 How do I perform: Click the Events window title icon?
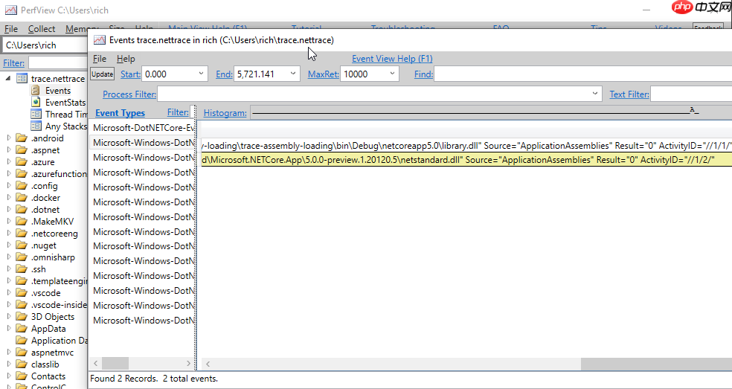(x=100, y=39)
